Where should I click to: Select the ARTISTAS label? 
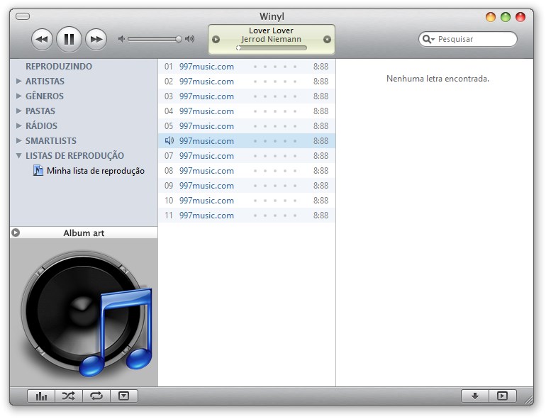45,81
